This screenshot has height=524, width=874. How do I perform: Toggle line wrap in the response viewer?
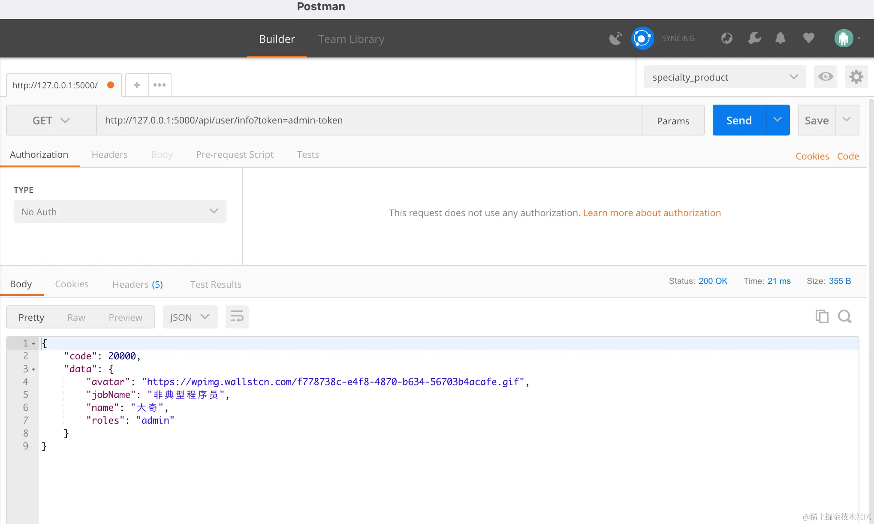(237, 317)
